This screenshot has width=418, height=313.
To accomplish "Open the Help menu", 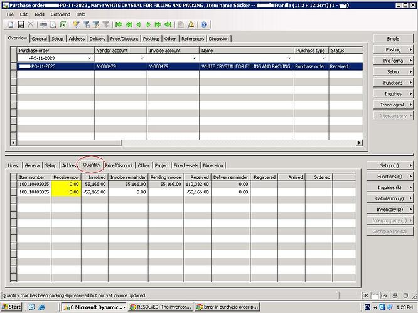I will tap(81, 14).
